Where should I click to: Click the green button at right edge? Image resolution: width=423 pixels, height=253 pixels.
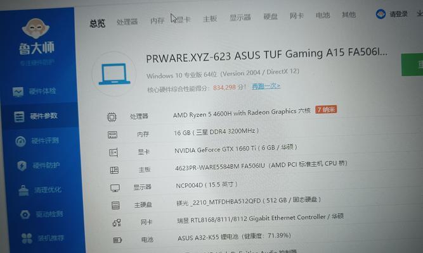(x=412, y=65)
